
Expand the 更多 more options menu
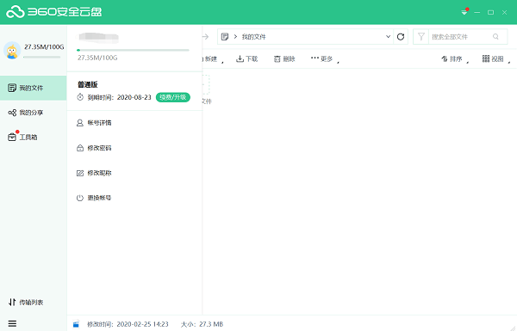click(x=325, y=59)
